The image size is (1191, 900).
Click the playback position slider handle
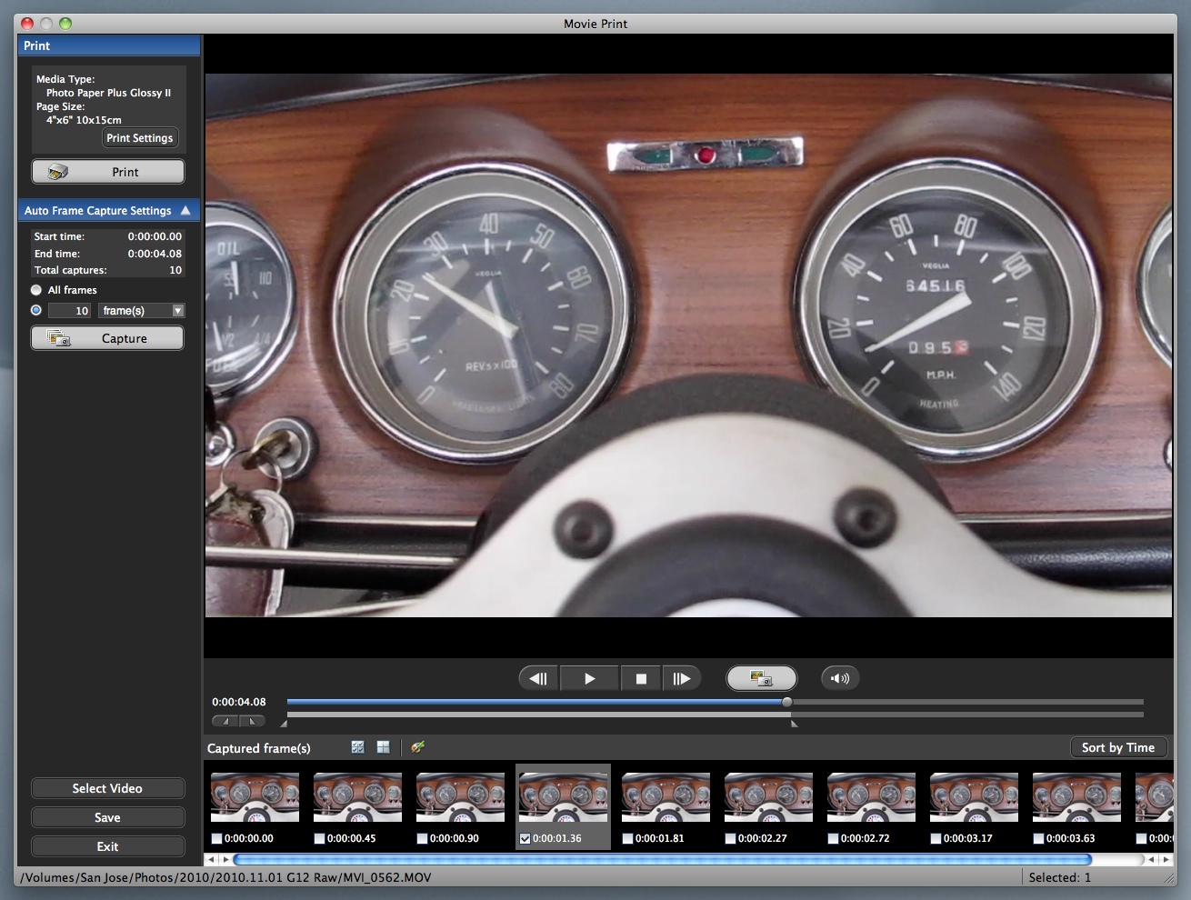pos(787,702)
